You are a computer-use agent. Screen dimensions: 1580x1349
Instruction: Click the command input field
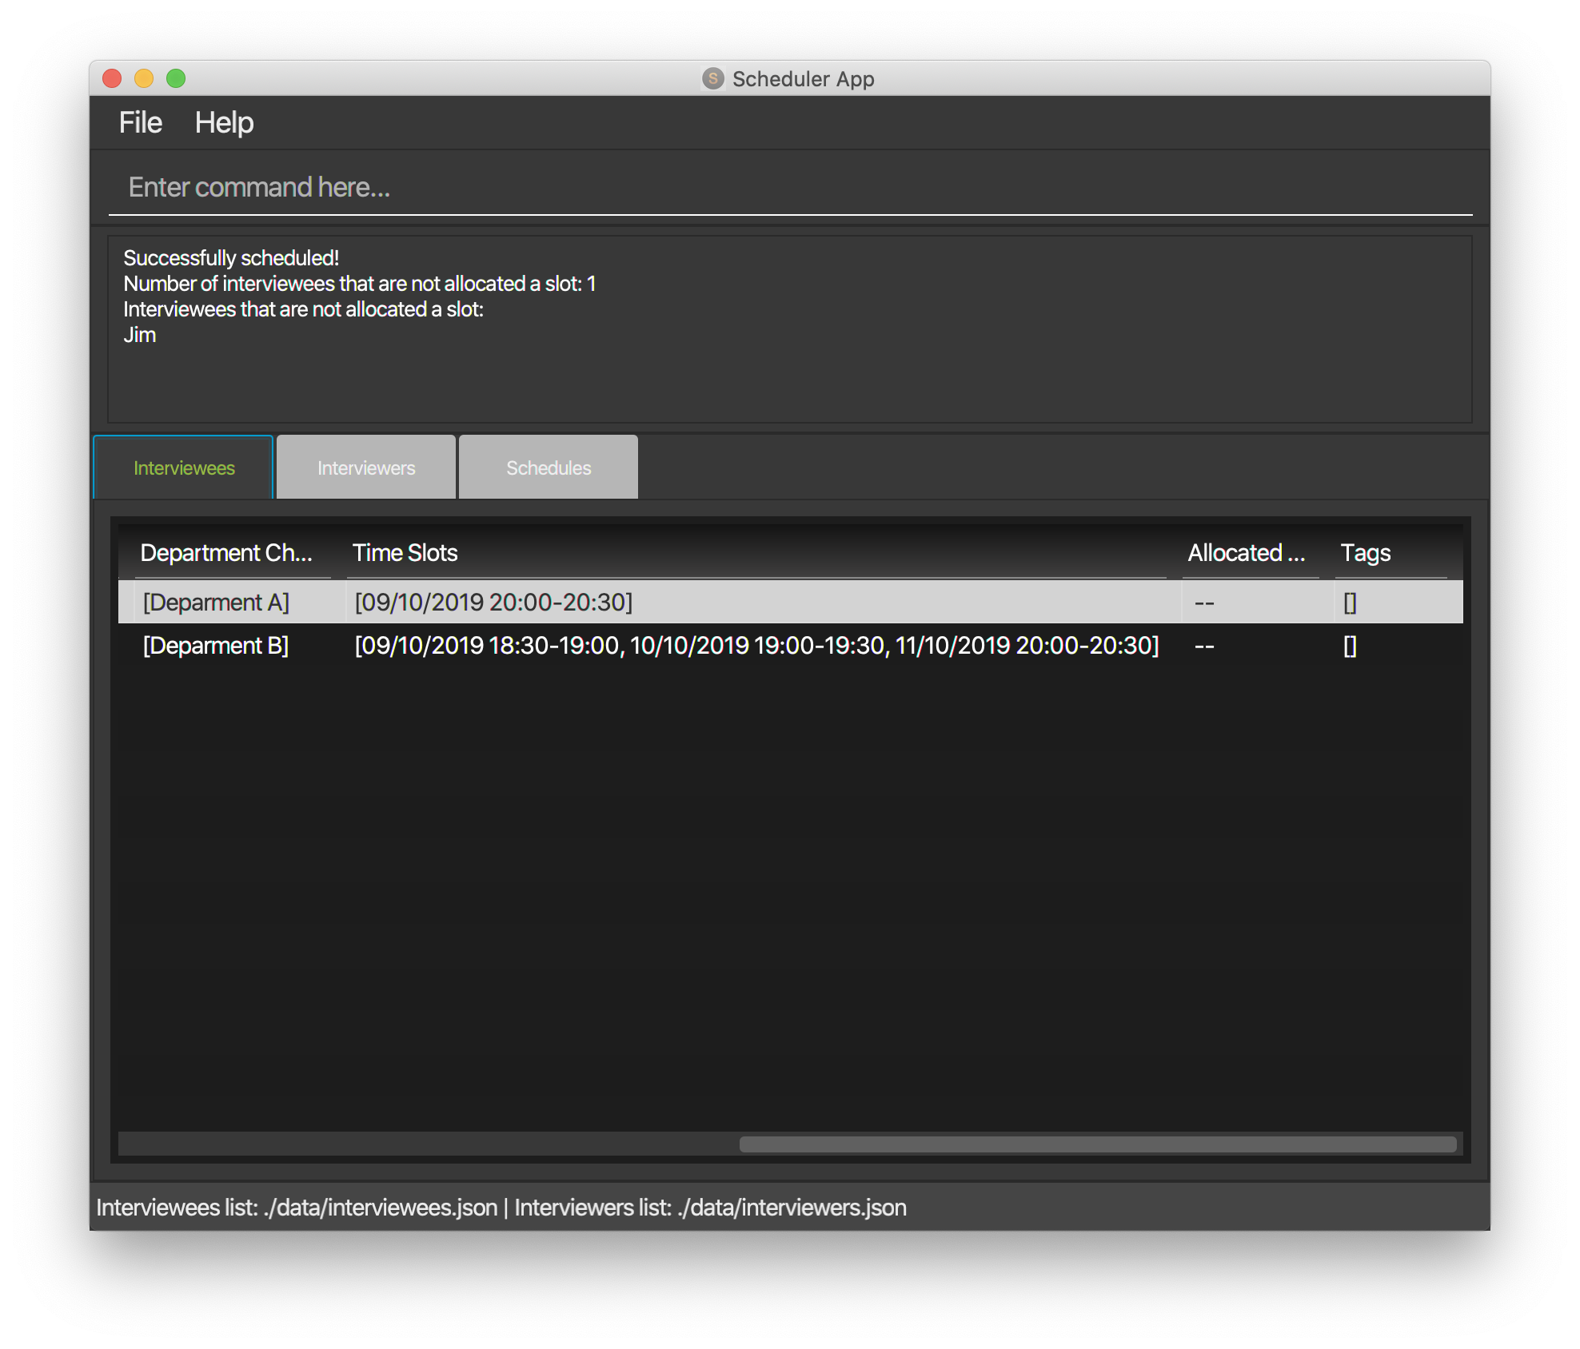788,187
